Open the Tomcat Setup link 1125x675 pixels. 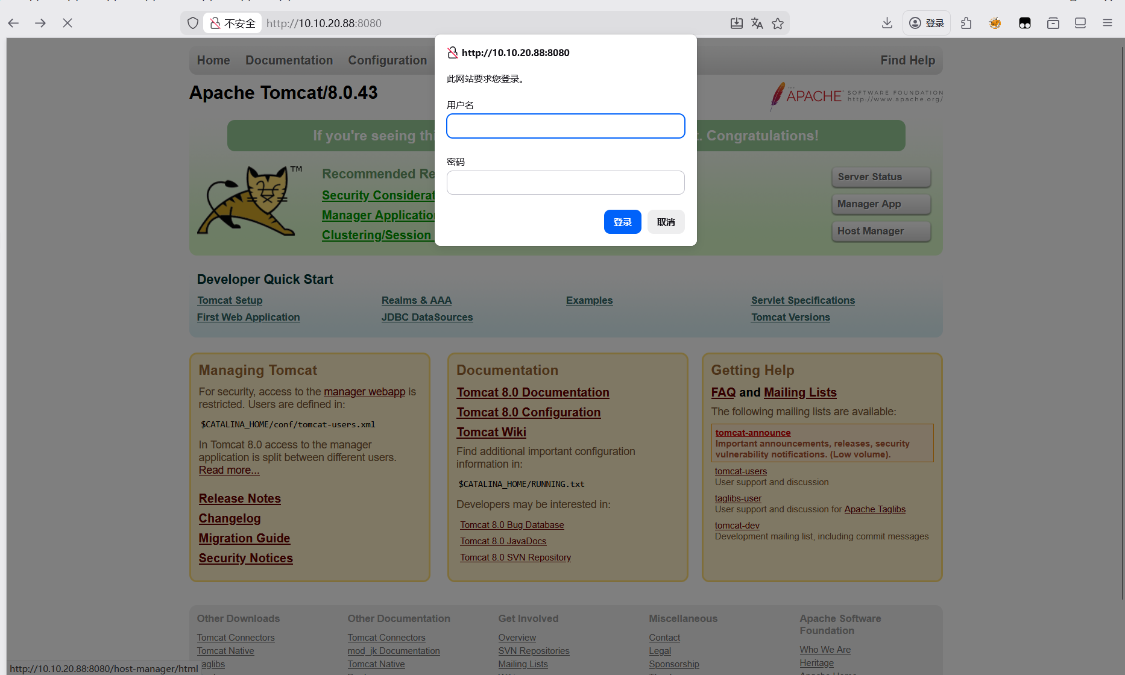230,300
